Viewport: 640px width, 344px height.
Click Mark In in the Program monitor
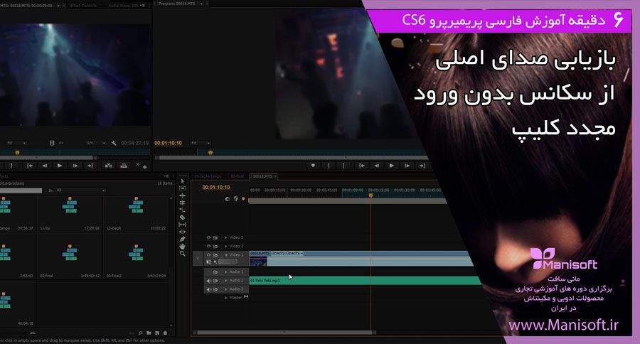(329, 166)
